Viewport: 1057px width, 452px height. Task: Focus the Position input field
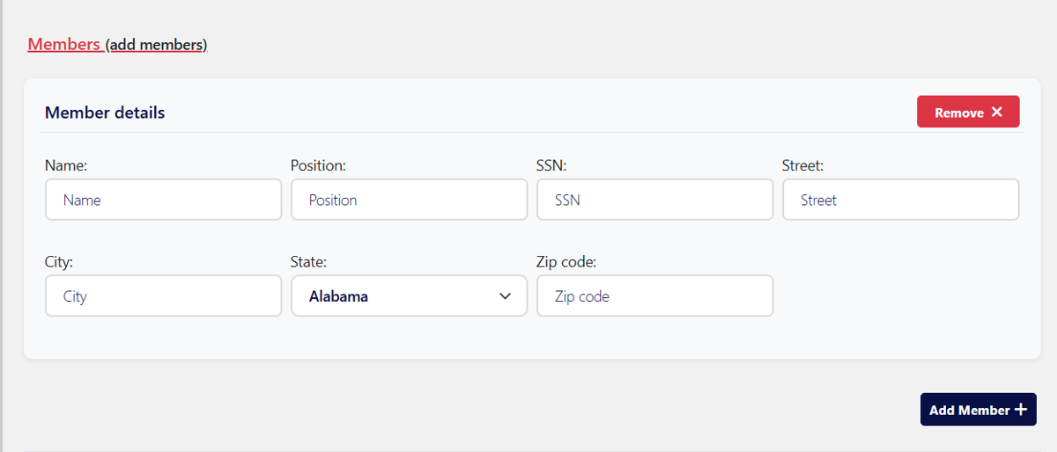click(x=409, y=200)
